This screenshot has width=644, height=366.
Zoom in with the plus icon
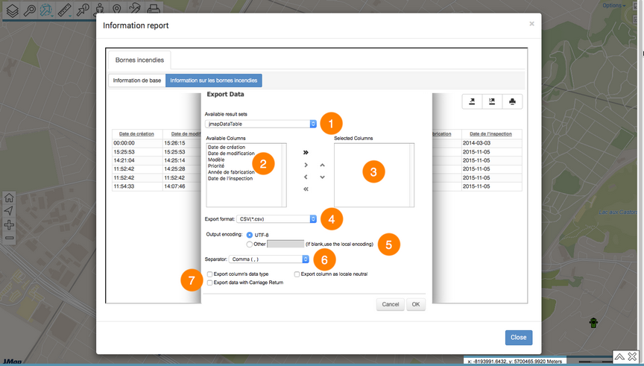(x=9, y=224)
